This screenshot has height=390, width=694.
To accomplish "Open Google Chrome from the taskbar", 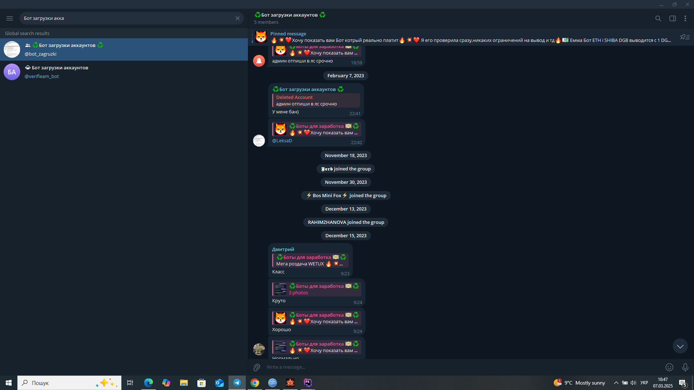I will click(255, 383).
